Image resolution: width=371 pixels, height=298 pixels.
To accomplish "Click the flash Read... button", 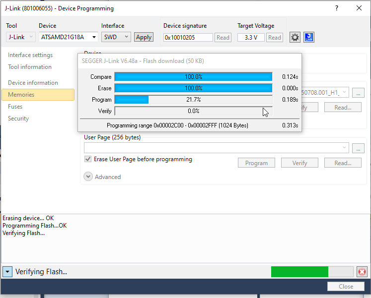I will click(343, 108).
